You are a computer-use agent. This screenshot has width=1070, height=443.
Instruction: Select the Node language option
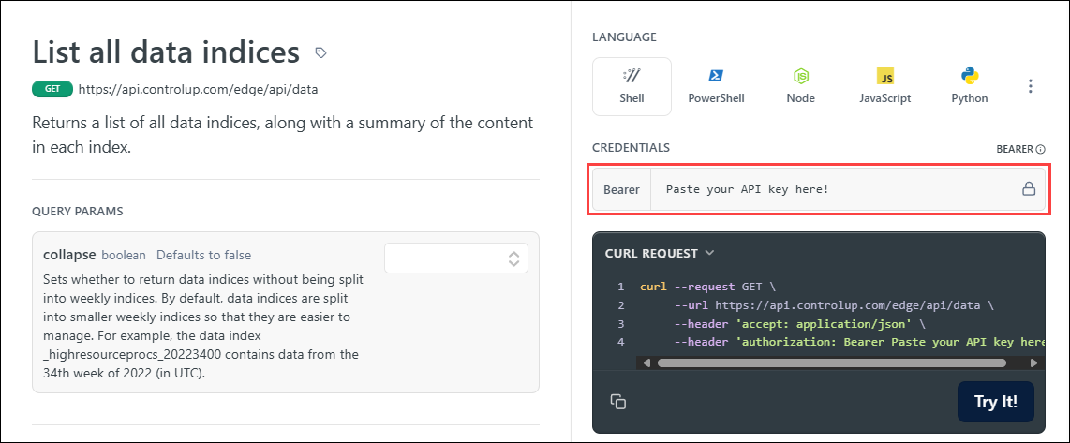click(800, 86)
